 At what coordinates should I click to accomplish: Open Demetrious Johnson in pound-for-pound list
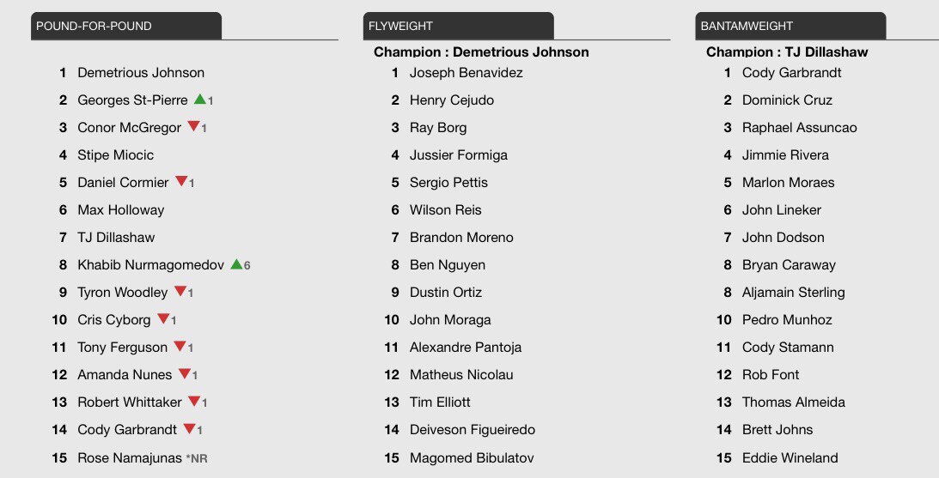pyautogui.click(x=141, y=72)
